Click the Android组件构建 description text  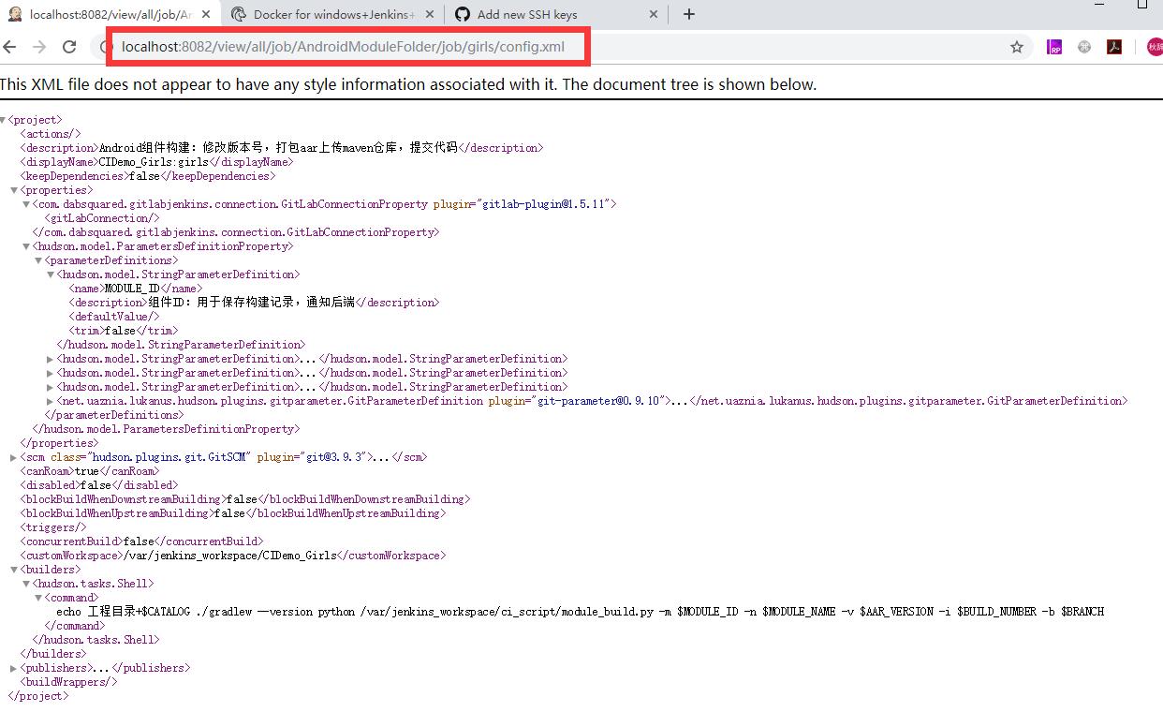278,148
